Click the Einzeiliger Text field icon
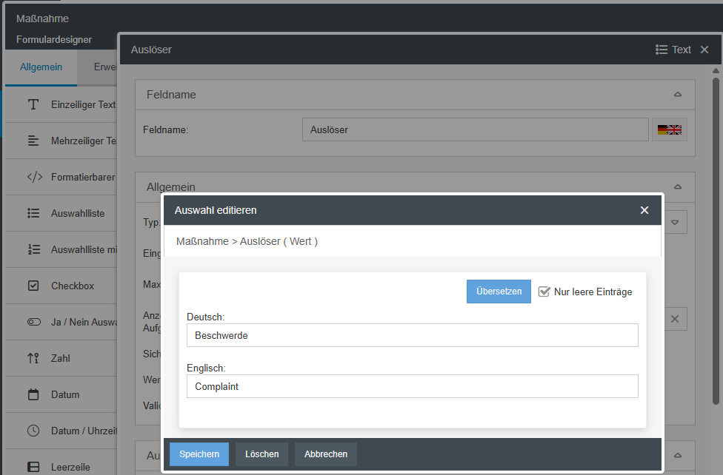Viewport: 723px width, 475px height. (33, 104)
